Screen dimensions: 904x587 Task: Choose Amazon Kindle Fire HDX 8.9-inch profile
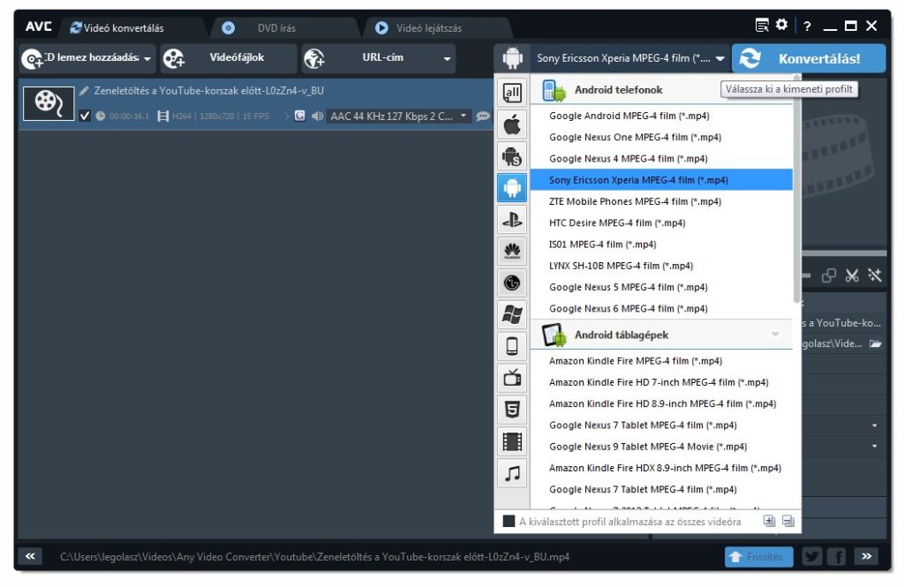(661, 468)
